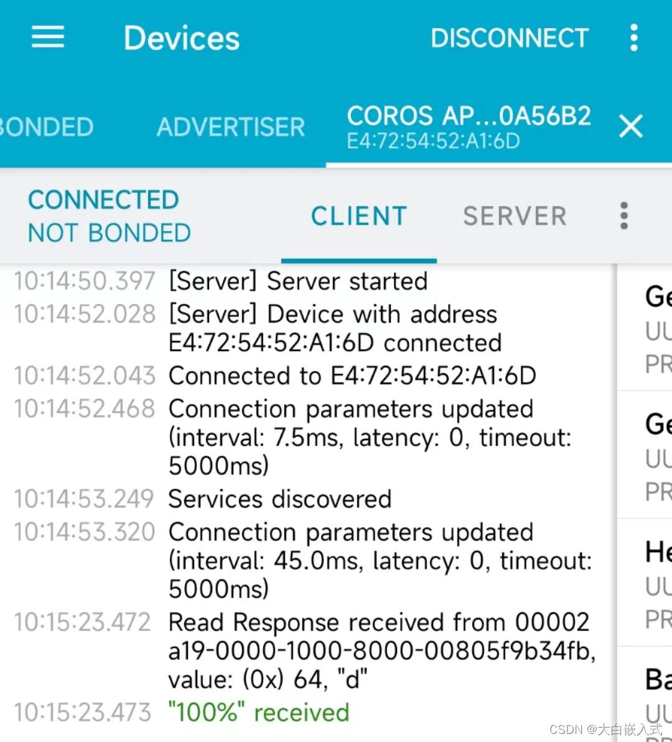This screenshot has width=672, height=742.
Task: Select the 'Device with address E4:72:54:52:A1:6D connected' log entry
Action: (x=335, y=329)
